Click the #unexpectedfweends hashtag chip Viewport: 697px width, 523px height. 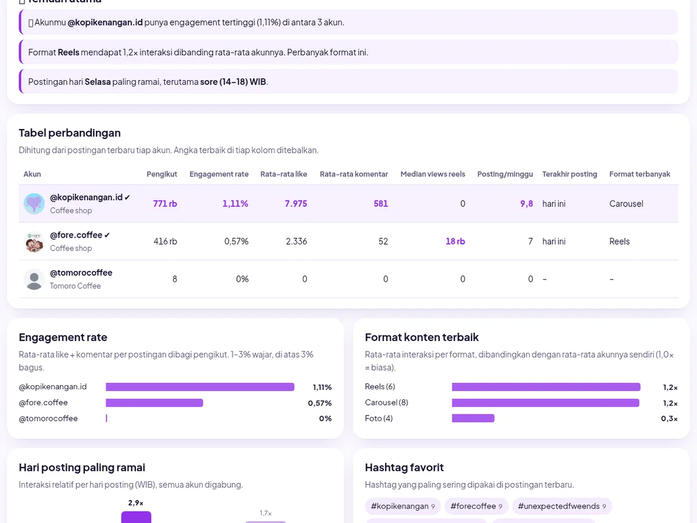click(x=562, y=506)
